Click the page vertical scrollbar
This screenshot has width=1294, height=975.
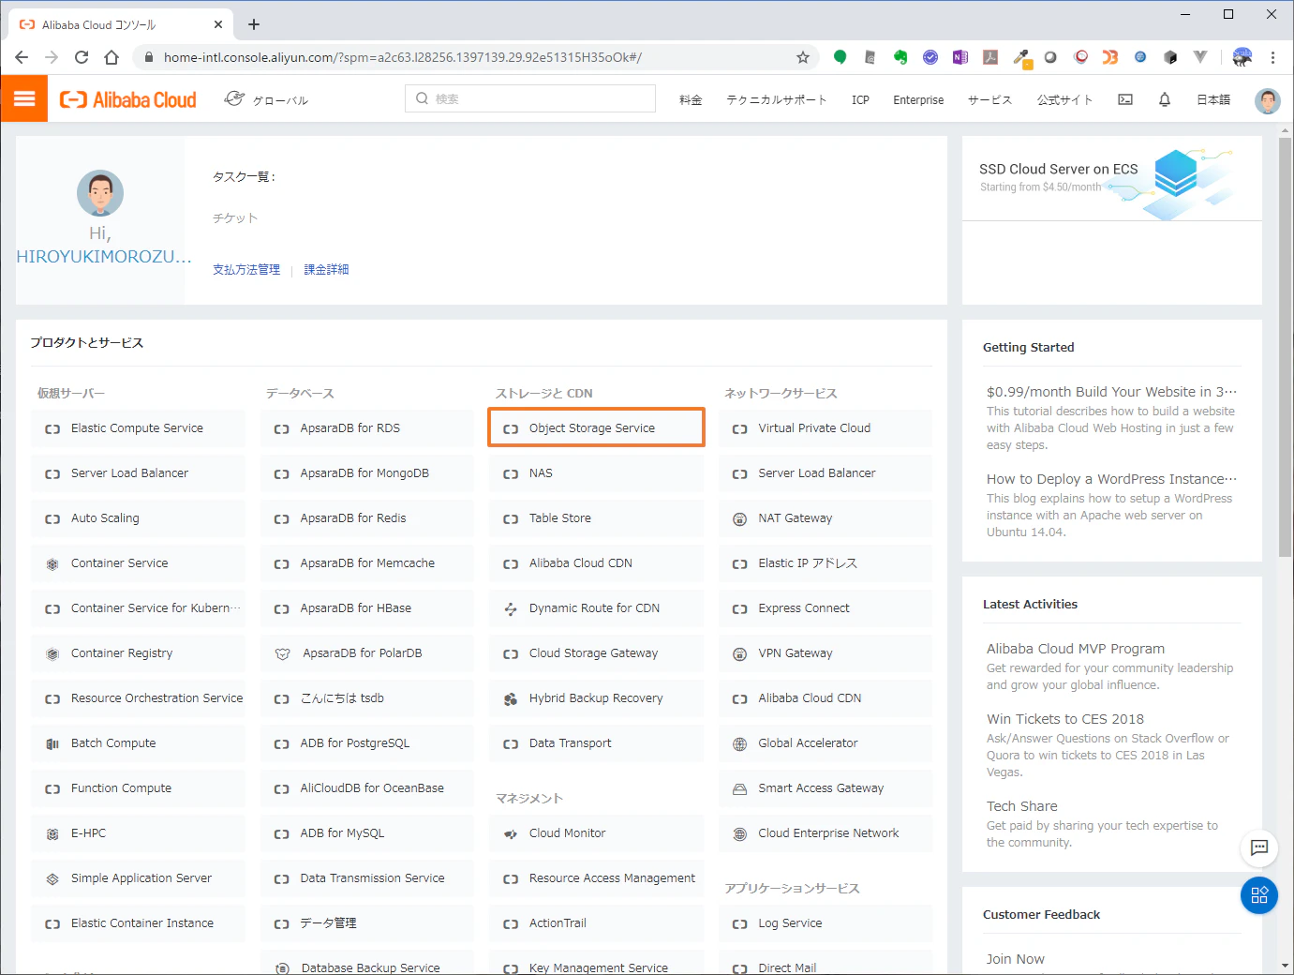point(1286,347)
